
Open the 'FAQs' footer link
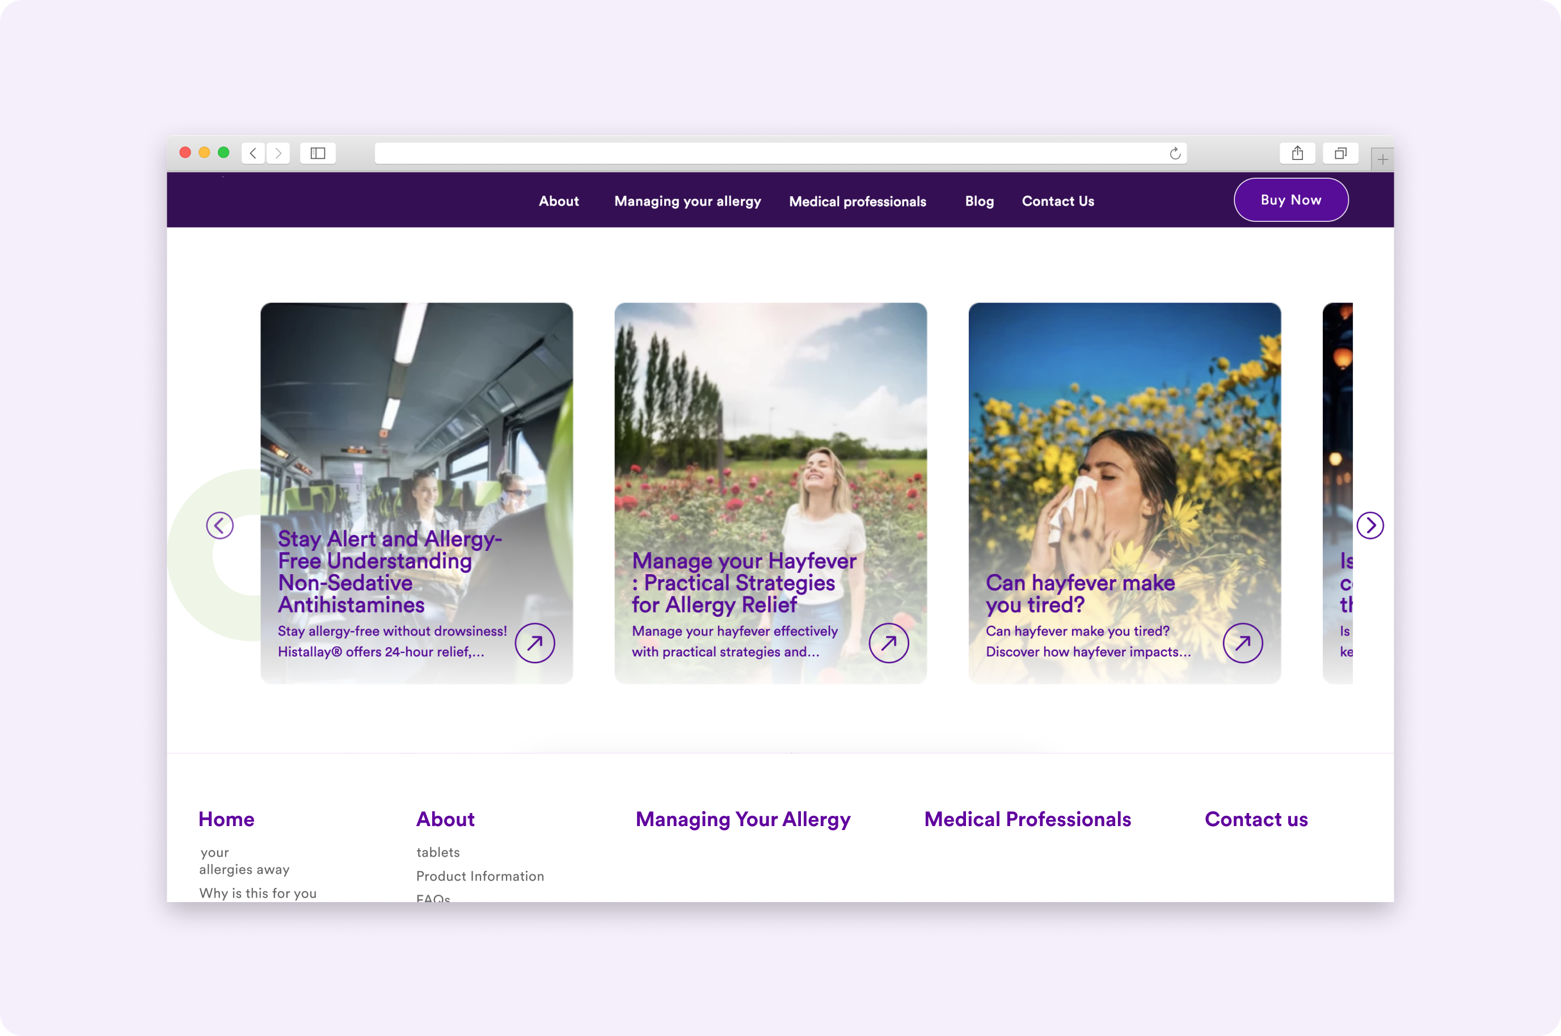(433, 897)
